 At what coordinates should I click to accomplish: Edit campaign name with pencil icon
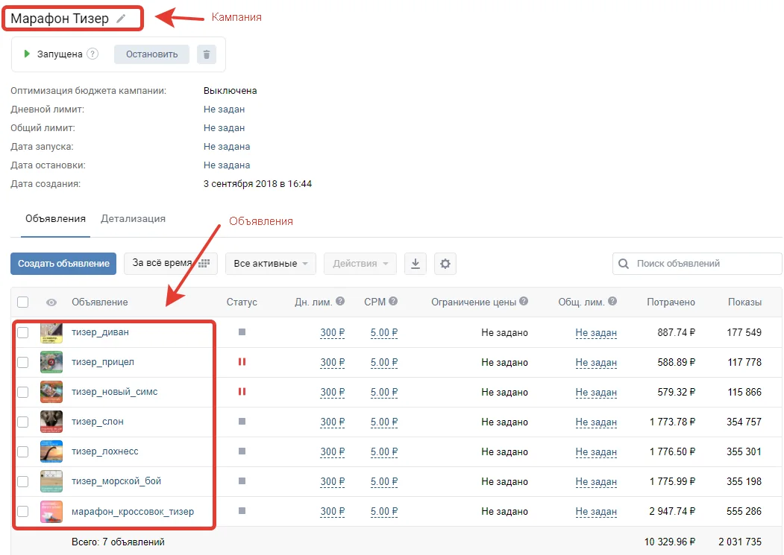click(121, 19)
